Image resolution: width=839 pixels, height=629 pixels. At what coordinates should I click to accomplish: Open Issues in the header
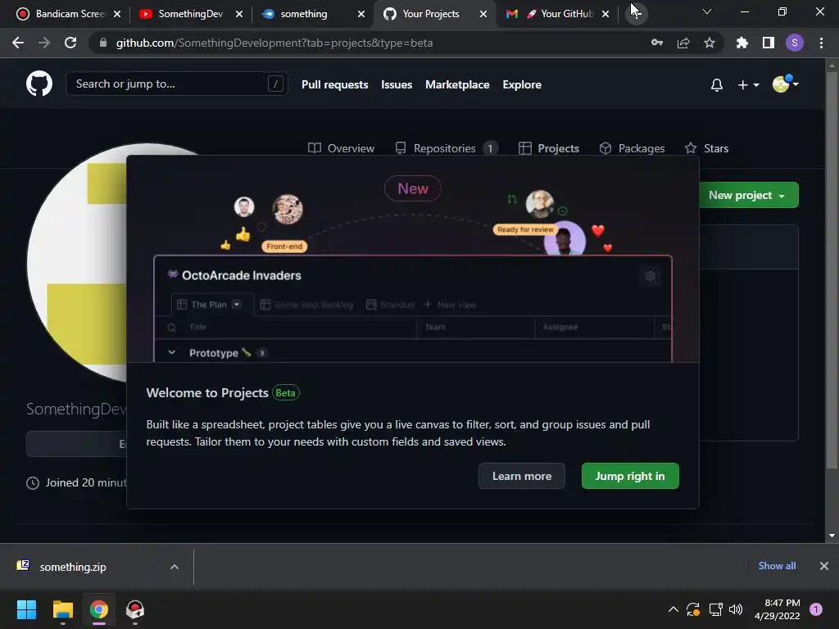397,84
